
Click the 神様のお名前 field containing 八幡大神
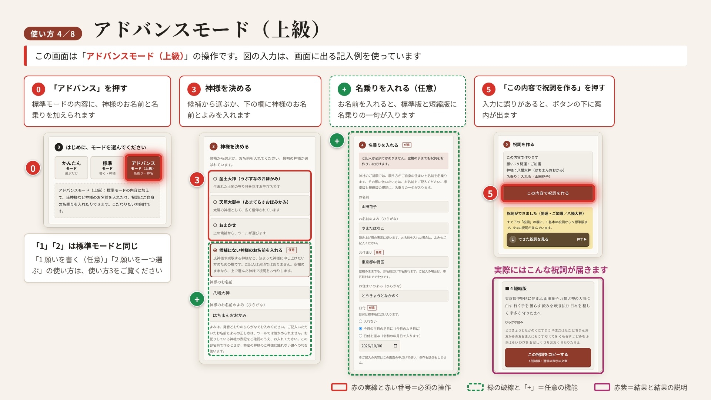tap(260, 293)
